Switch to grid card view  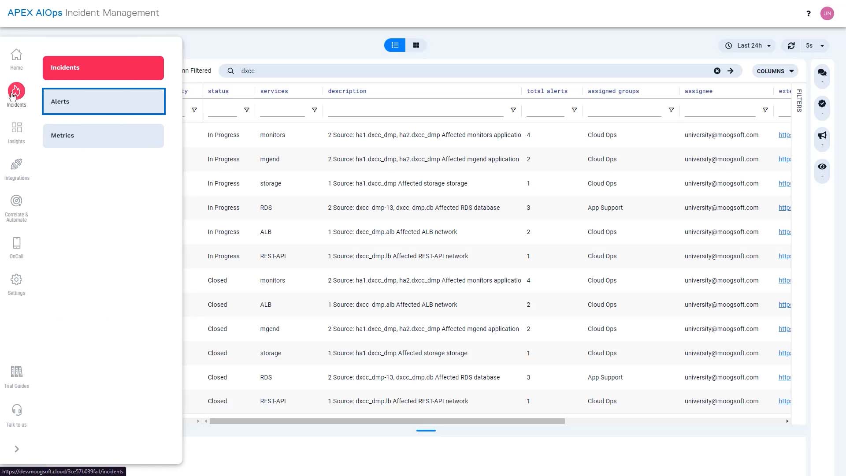416,45
